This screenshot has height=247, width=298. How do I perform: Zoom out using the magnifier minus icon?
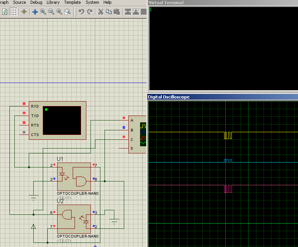[x=51, y=12]
